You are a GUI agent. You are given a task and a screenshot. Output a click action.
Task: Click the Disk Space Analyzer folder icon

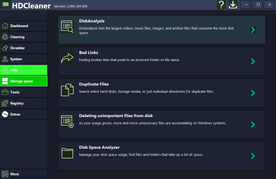coord(67,153)
